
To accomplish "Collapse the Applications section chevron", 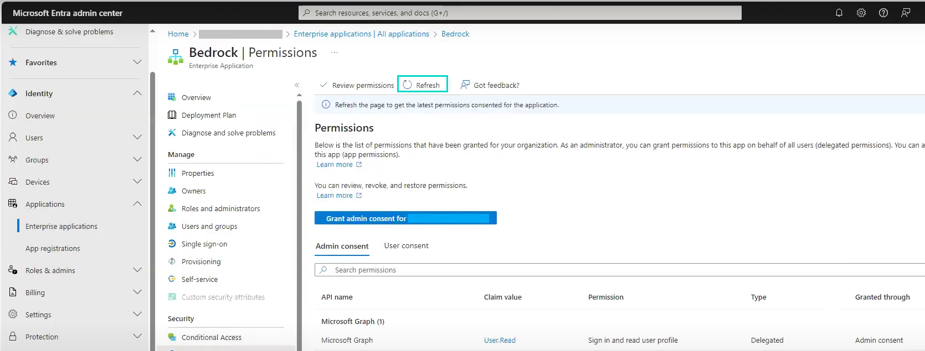I will pos(137,204).
